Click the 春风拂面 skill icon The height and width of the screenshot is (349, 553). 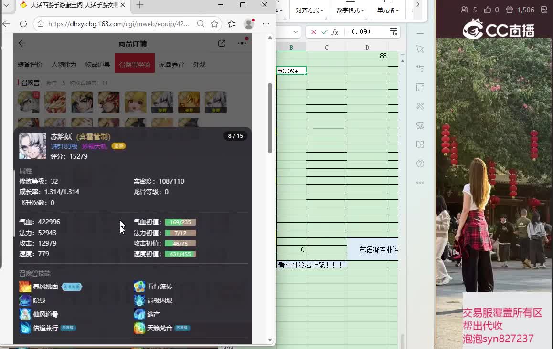pos(25,287)
